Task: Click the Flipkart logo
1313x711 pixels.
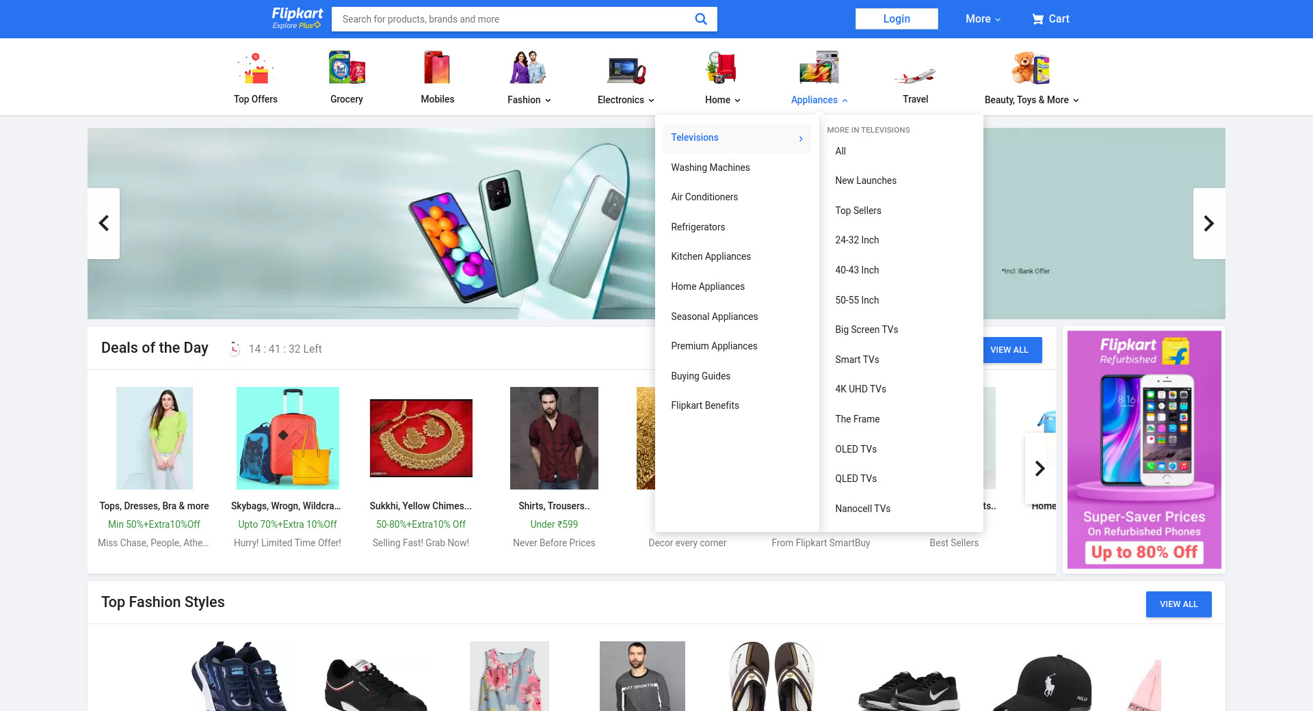Action: (x=297, y=14)
